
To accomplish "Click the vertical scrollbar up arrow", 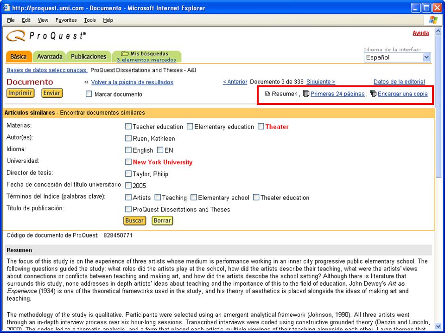I will tap(438, 31).
